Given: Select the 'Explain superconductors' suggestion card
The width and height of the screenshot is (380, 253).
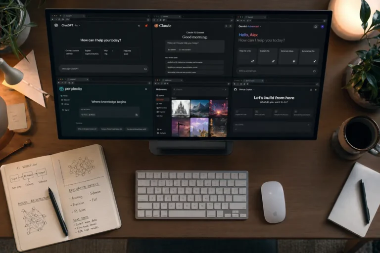Looking at the screenshot, I should coord(92,53).
